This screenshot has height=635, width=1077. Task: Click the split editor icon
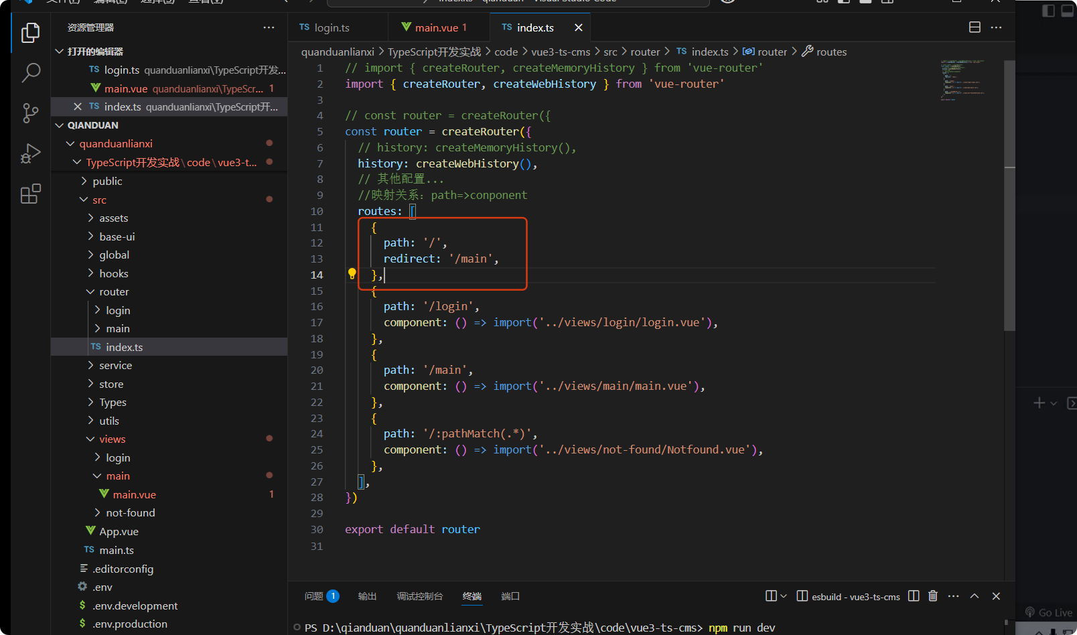[975, 27]
